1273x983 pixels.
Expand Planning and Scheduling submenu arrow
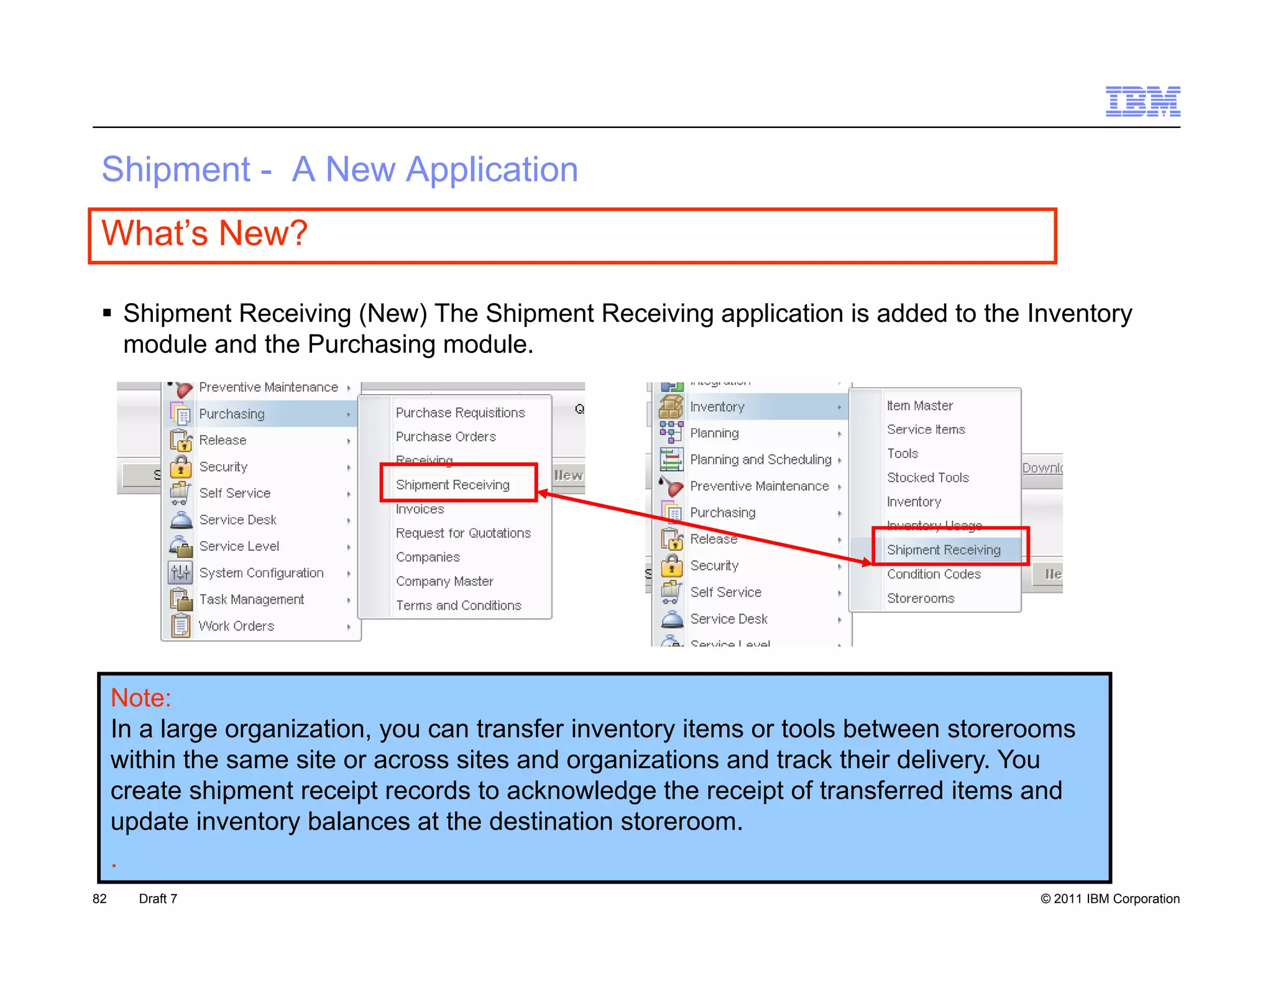[x=839, y=460]
